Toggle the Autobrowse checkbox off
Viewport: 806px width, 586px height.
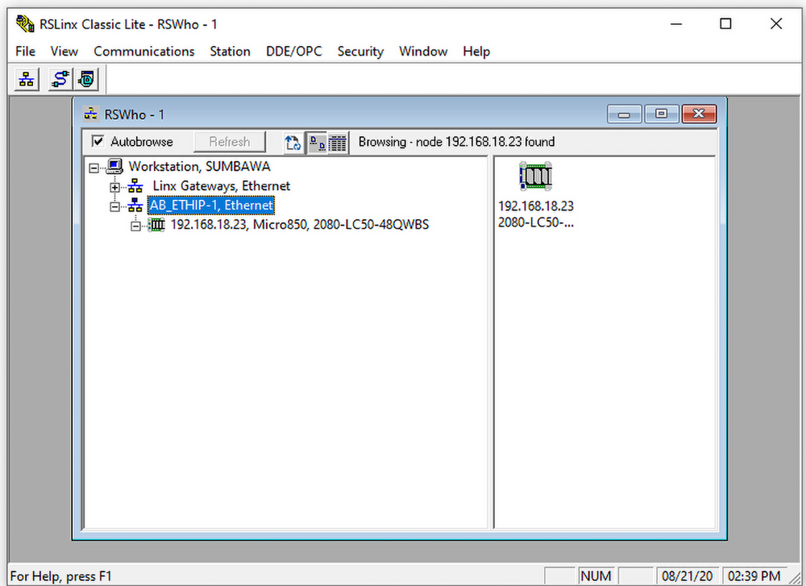(99, 141)
